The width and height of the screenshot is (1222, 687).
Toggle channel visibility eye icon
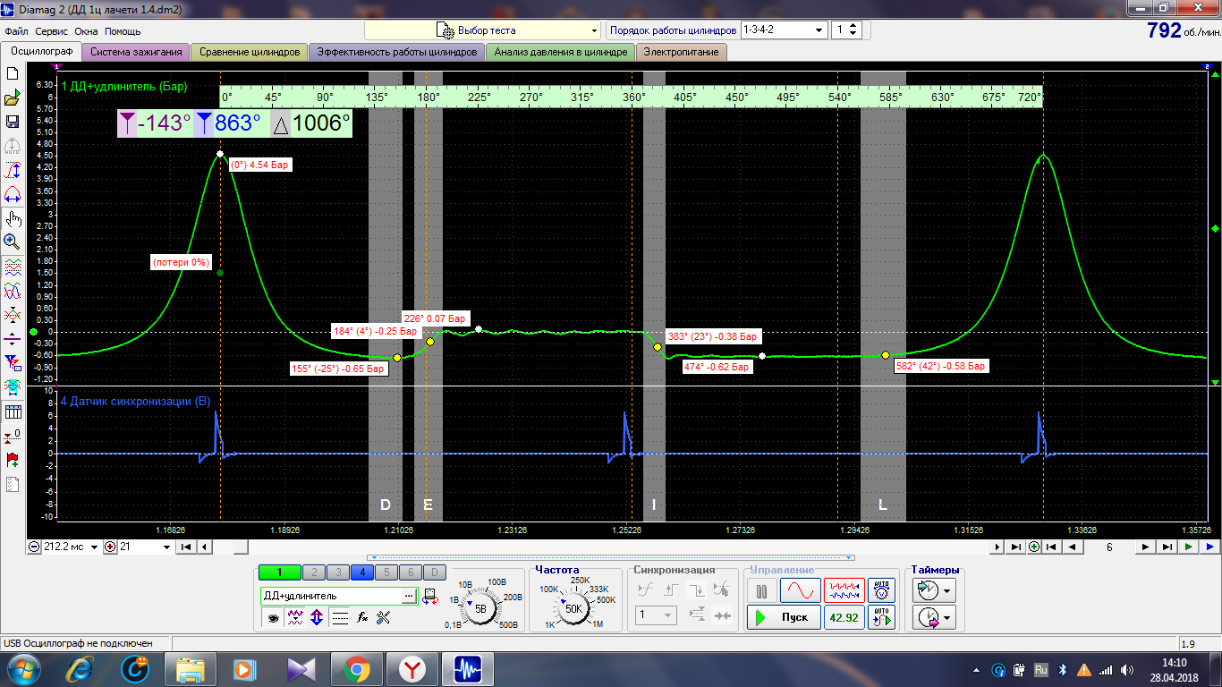[x=273, y=616]
